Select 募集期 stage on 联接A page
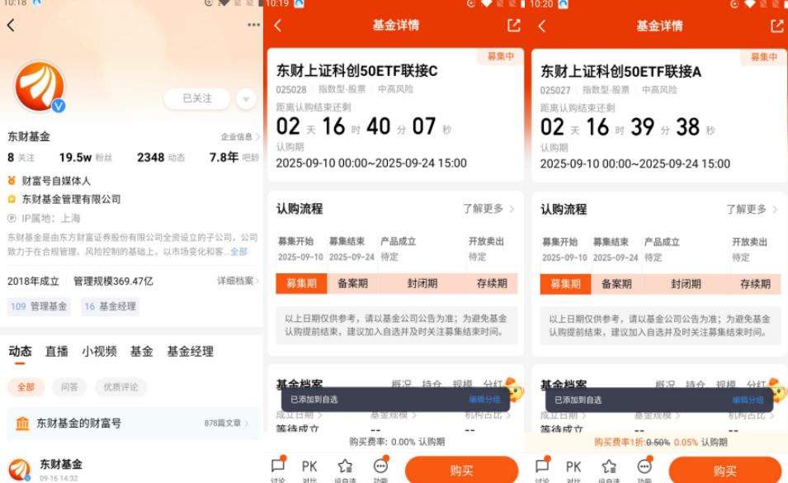This screenshot has width=788, height=483. pos(565,283)
